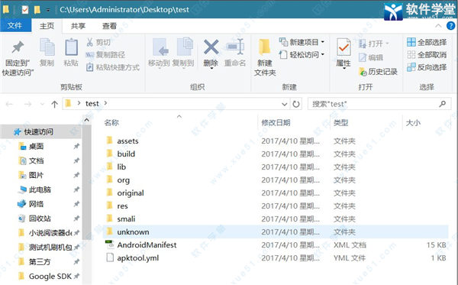Screen dimensions: 458x285
Task: Click the Copy to icon
Action: (184, 47)
